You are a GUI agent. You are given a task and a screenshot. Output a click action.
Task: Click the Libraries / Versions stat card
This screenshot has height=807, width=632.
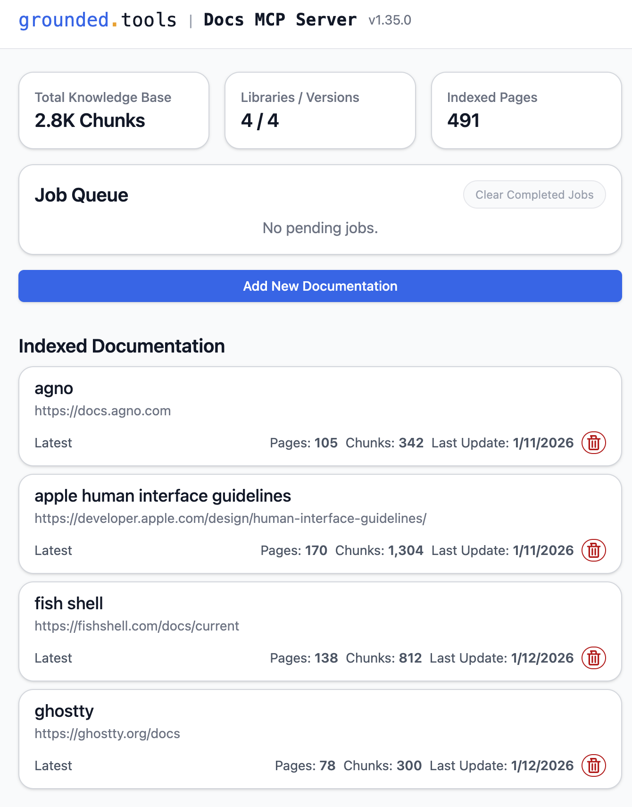pyautogui.click(x=320, y=110)
